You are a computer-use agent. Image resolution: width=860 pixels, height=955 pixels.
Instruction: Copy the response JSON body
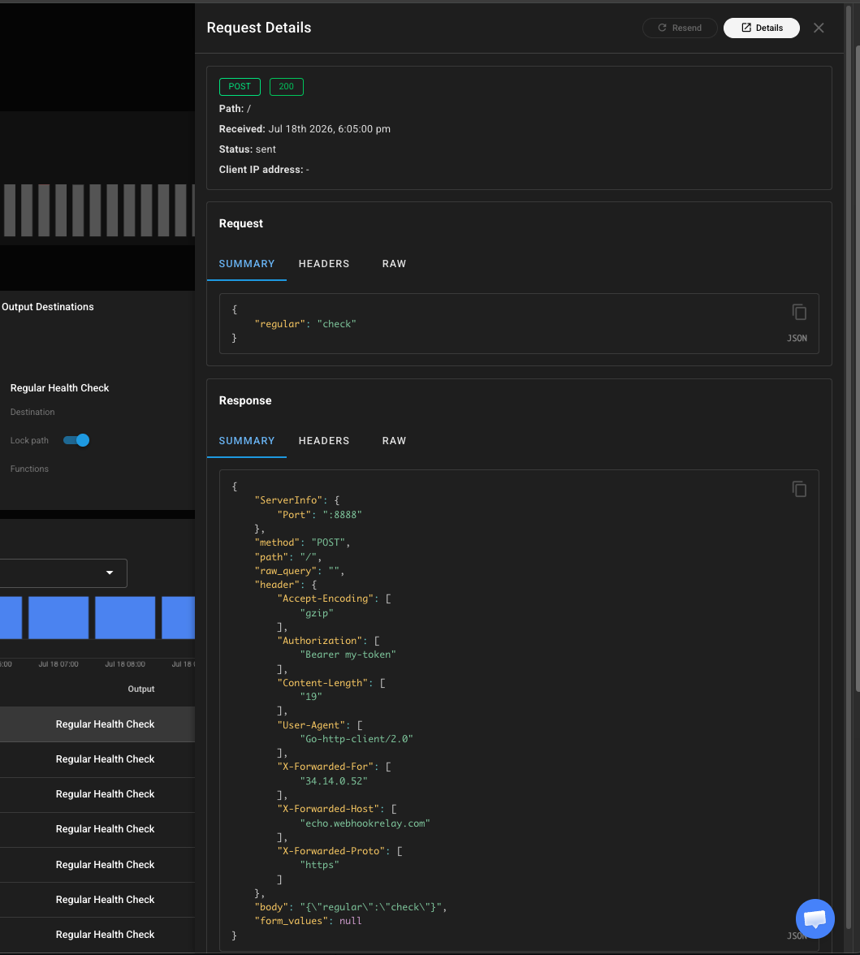(x=799, y=489)
